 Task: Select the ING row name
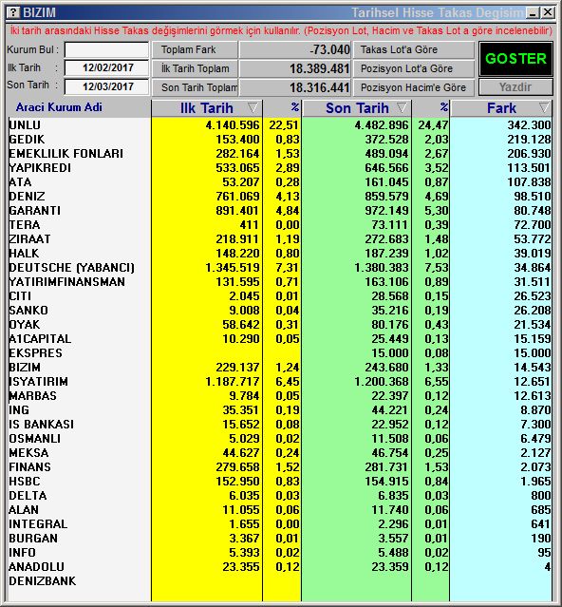pos(19,410)
